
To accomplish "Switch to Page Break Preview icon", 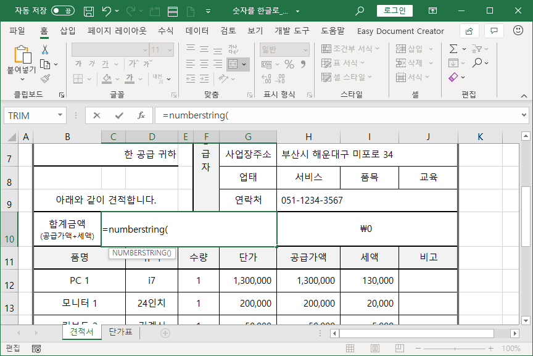I will (x=400, y=348).
